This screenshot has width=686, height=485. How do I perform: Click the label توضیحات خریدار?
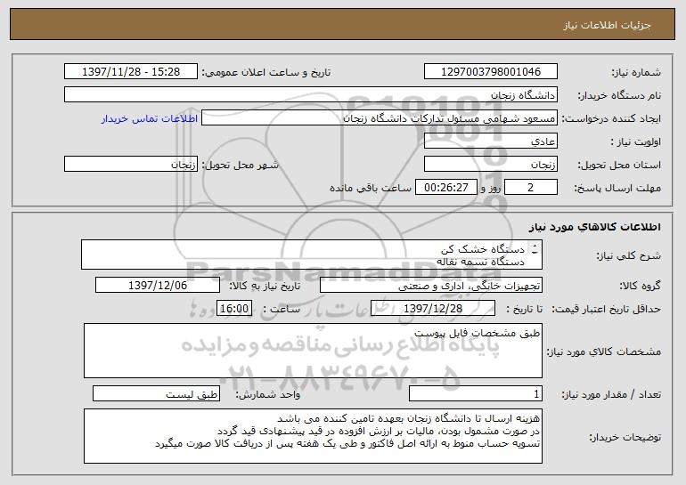pyautogui.click(x=625, y=437)
